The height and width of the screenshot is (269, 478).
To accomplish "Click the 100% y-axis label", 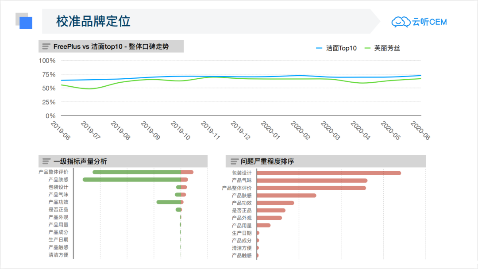I will click(47, 61).
